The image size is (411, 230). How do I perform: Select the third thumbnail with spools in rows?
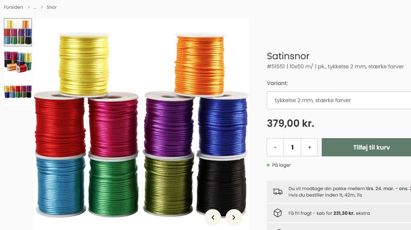point(18,91)
